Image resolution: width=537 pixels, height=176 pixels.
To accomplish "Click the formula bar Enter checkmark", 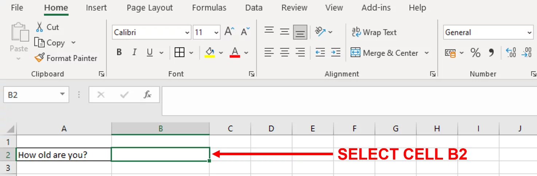I will point(124,95).
